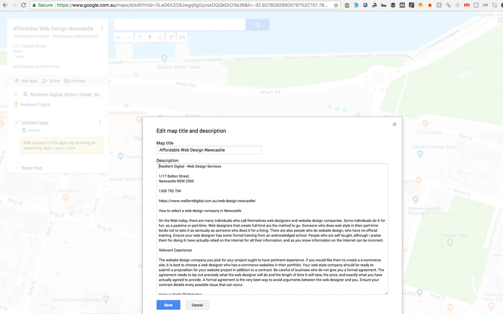Click the description textarea resize handle

386,293
